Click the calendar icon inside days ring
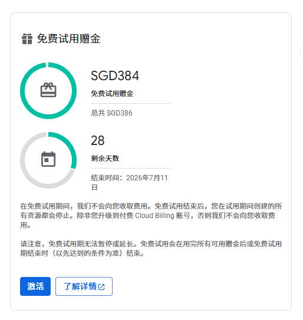 click(x=48, y=159)
